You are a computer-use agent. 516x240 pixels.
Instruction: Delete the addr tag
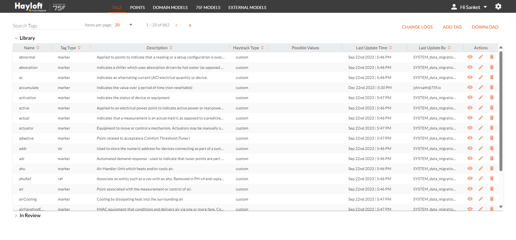click(x=492, y=148)
